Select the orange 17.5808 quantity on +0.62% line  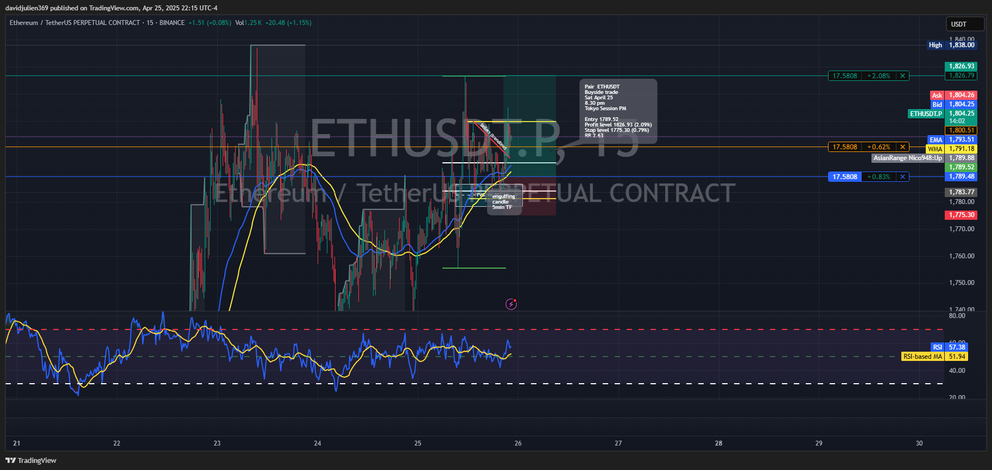(845, 147)
